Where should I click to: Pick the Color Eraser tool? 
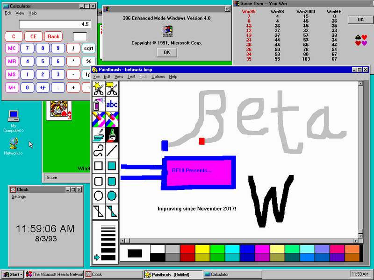click(x=99, y=119)
